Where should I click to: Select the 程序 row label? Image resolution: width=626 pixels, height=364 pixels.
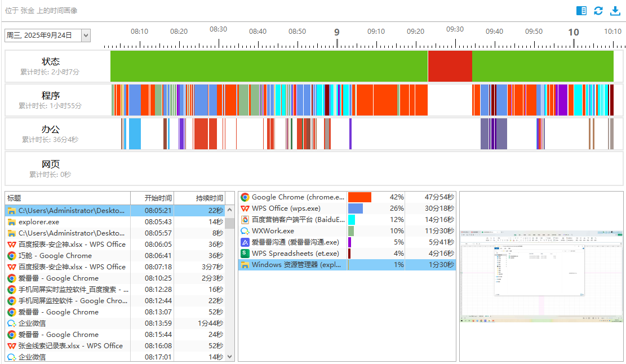[50, 95]
